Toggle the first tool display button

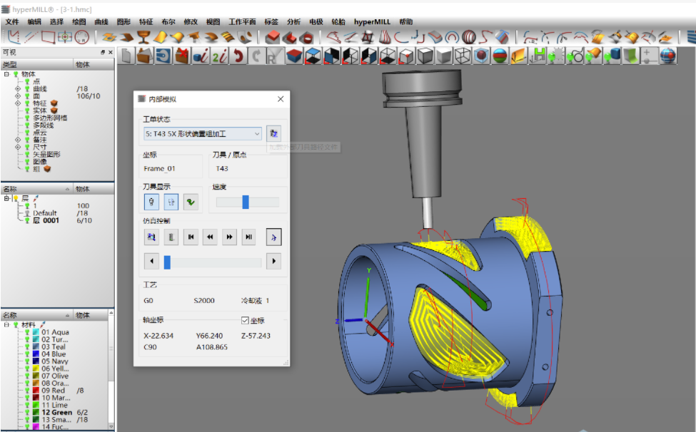(151, 202)
